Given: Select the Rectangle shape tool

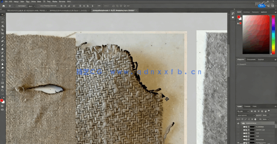Looking at the screenshot, I should coord(2,83).
